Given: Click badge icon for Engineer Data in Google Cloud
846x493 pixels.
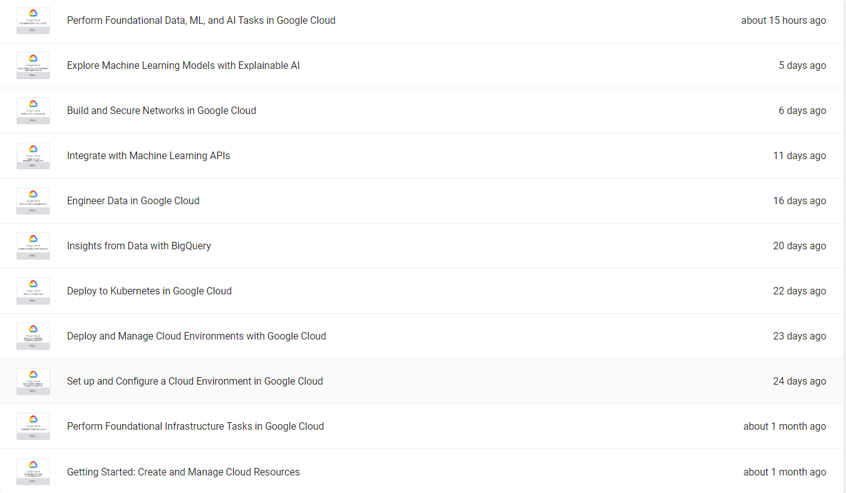Looking at the screenshot, I should point(33,201).
